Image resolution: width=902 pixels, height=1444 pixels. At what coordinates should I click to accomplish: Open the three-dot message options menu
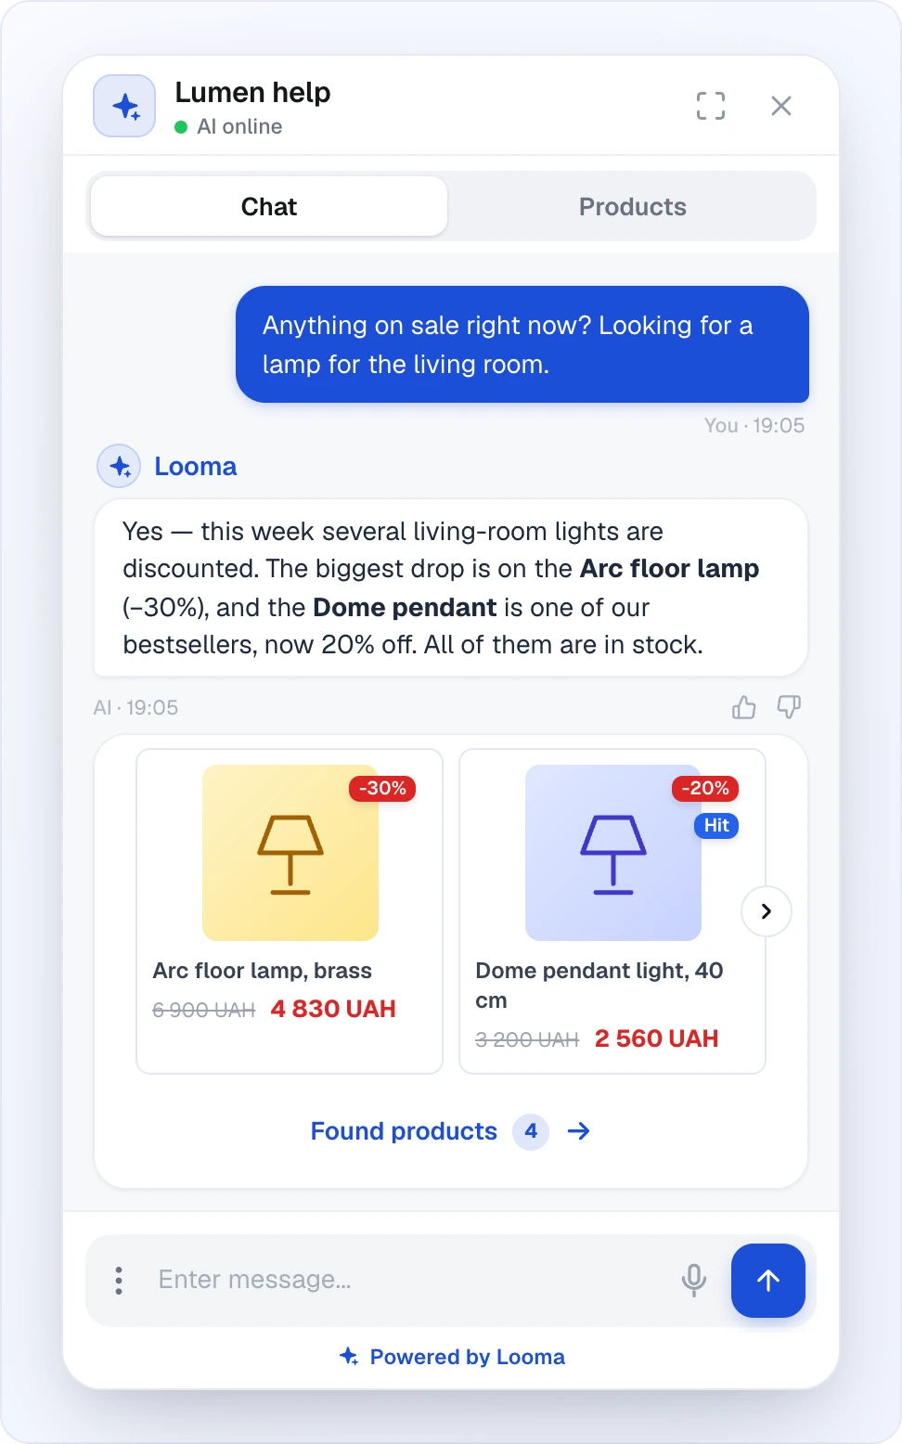(x=119, y=1281)
